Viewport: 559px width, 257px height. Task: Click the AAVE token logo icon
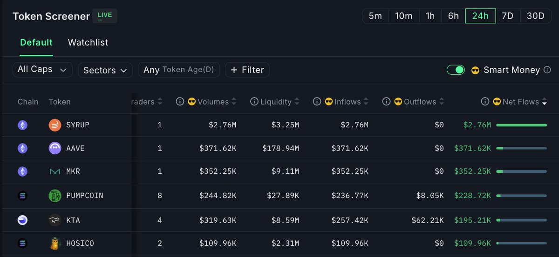(55, 148)
